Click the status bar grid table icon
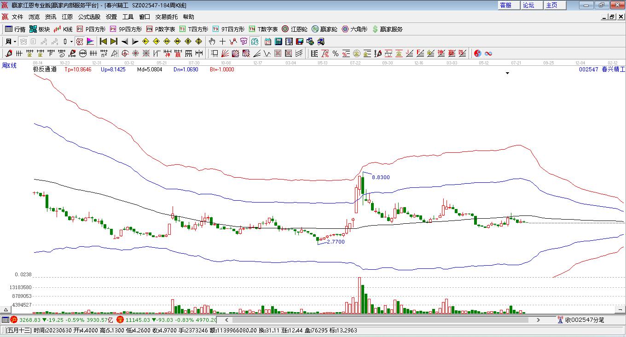 (5, 320)
